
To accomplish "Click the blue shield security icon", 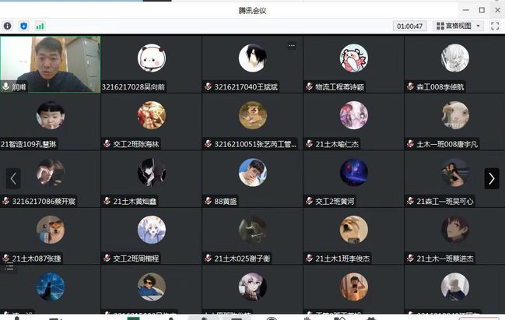I will [23, 26].
